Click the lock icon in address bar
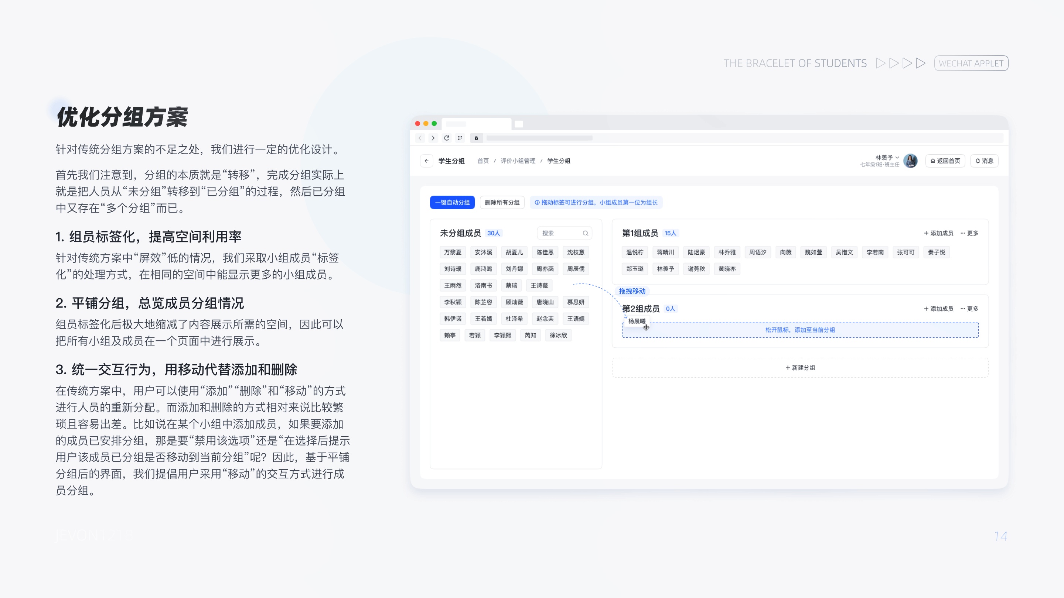 point(476,138)
